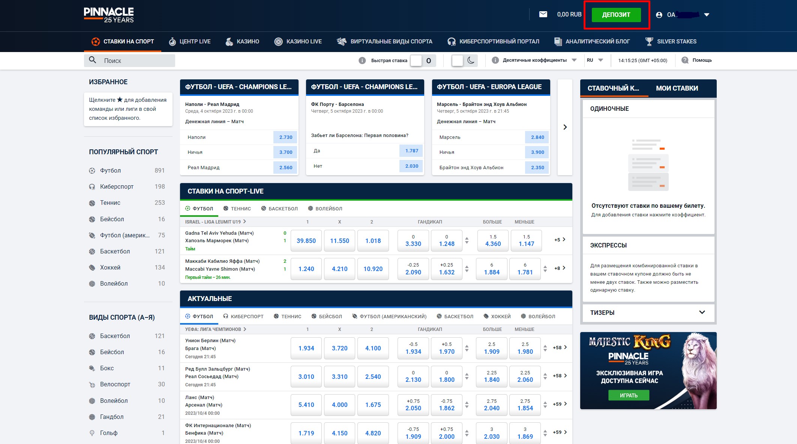Open the mail envelope inbox icon
797x444 pixels.
pyautogui.click(x=543, y=15)
